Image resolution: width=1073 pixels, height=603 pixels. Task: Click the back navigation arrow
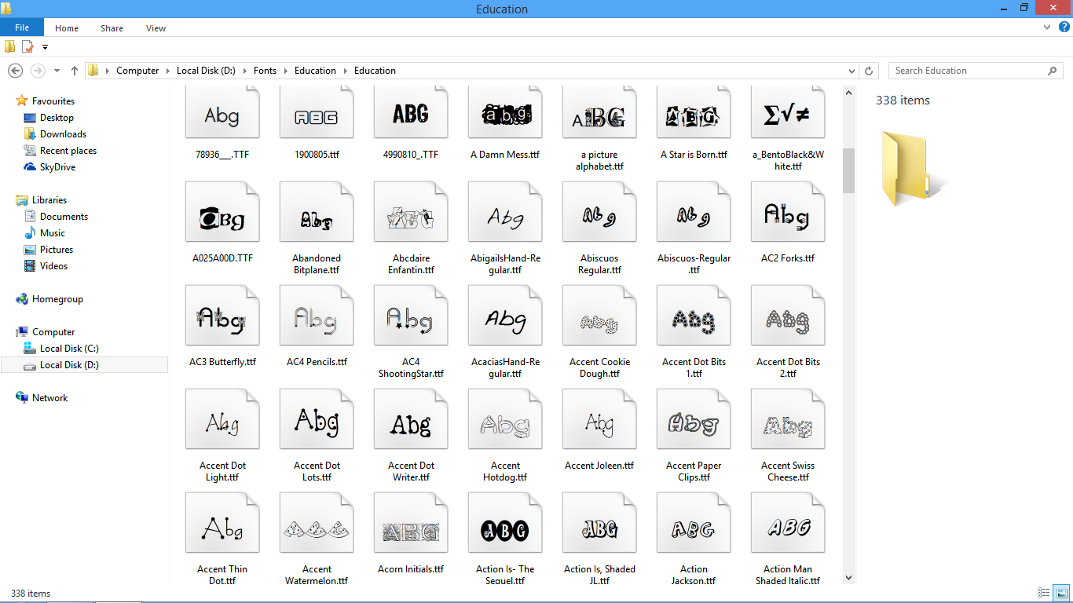(x=15, y=71)
